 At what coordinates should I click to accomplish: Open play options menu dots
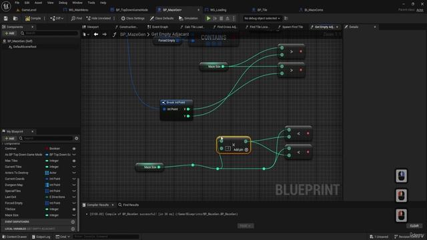pos(234,18)
